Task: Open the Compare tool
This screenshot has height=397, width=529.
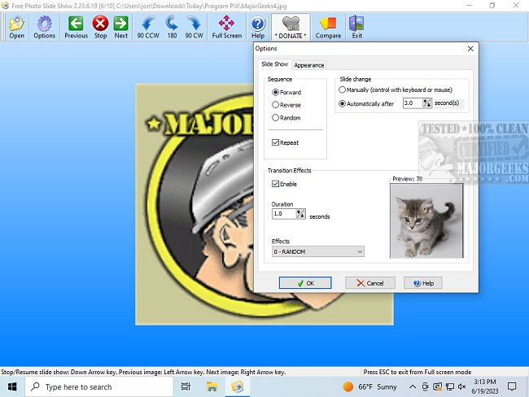Action: tap(328, 24)
